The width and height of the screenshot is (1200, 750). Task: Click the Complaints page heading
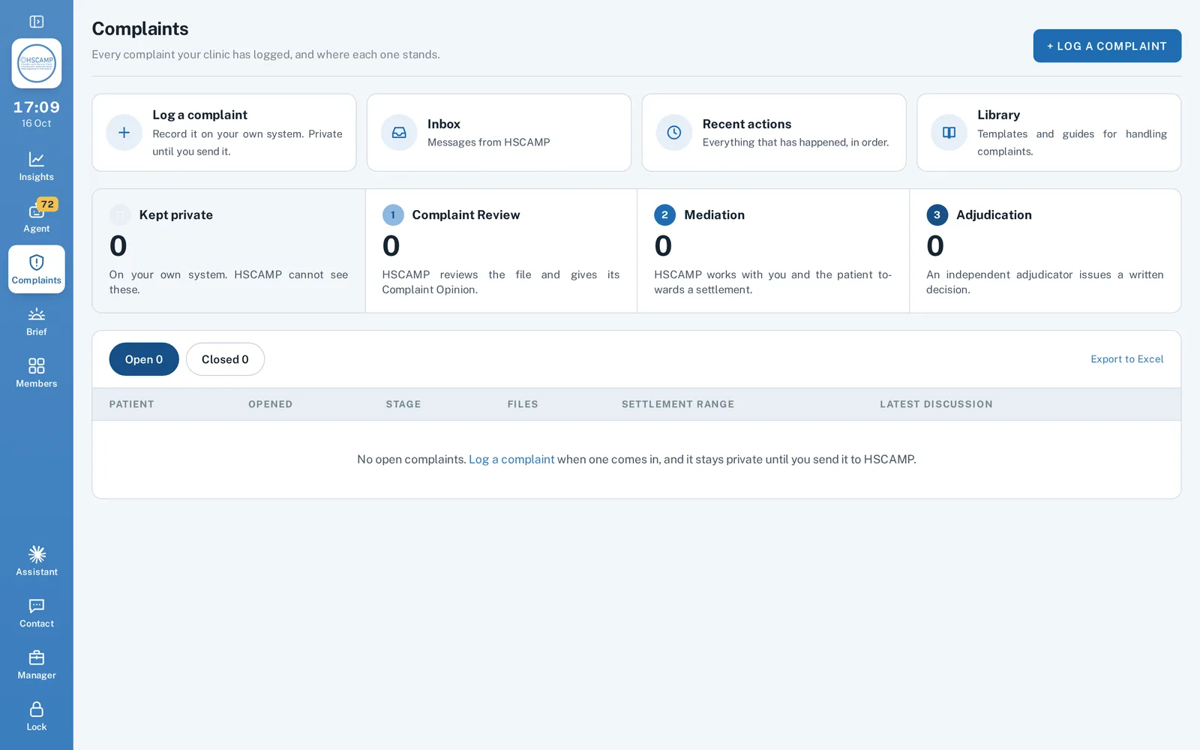[x=140, y=28]
